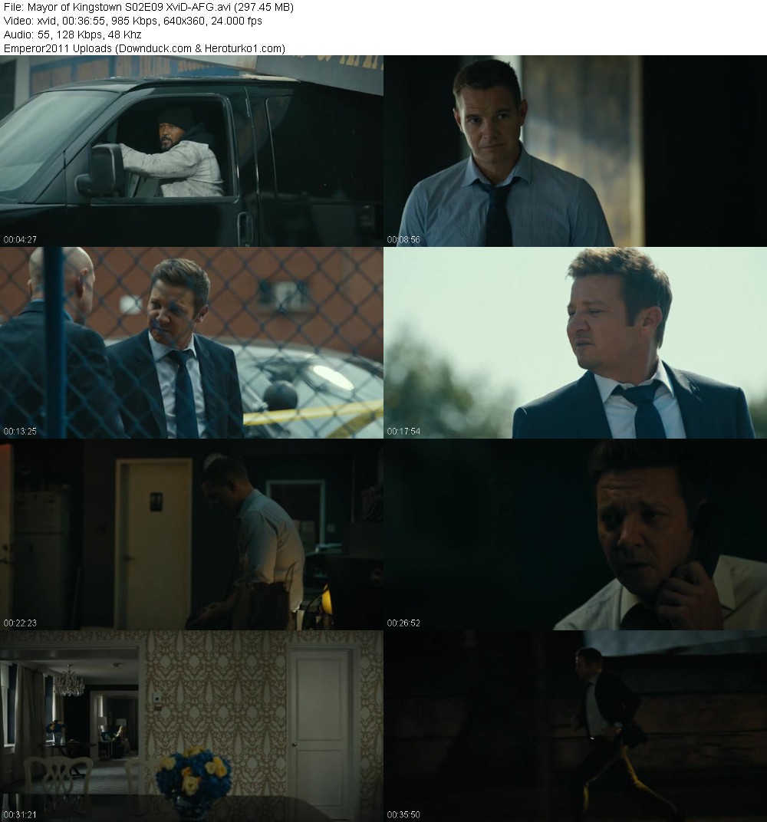View the frame at 00:26:52
Viewport: 767px width, 822px height.
pyautogui.click(x=575, y=534)
